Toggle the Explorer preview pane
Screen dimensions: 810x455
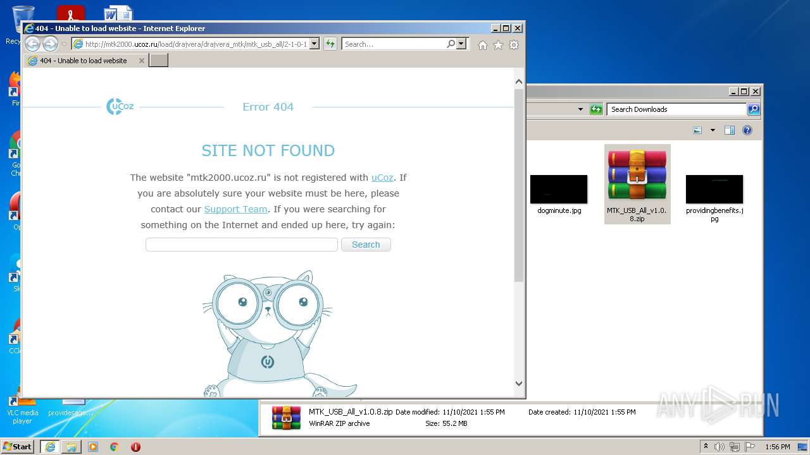pyautogui.click(x=729, y=130)
